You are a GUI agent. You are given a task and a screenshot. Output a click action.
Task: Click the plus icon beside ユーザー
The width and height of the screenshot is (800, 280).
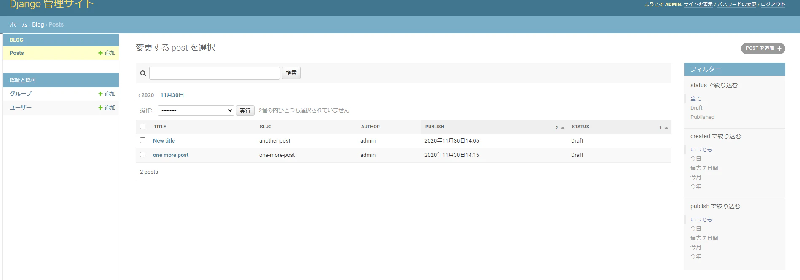[100, 108]
